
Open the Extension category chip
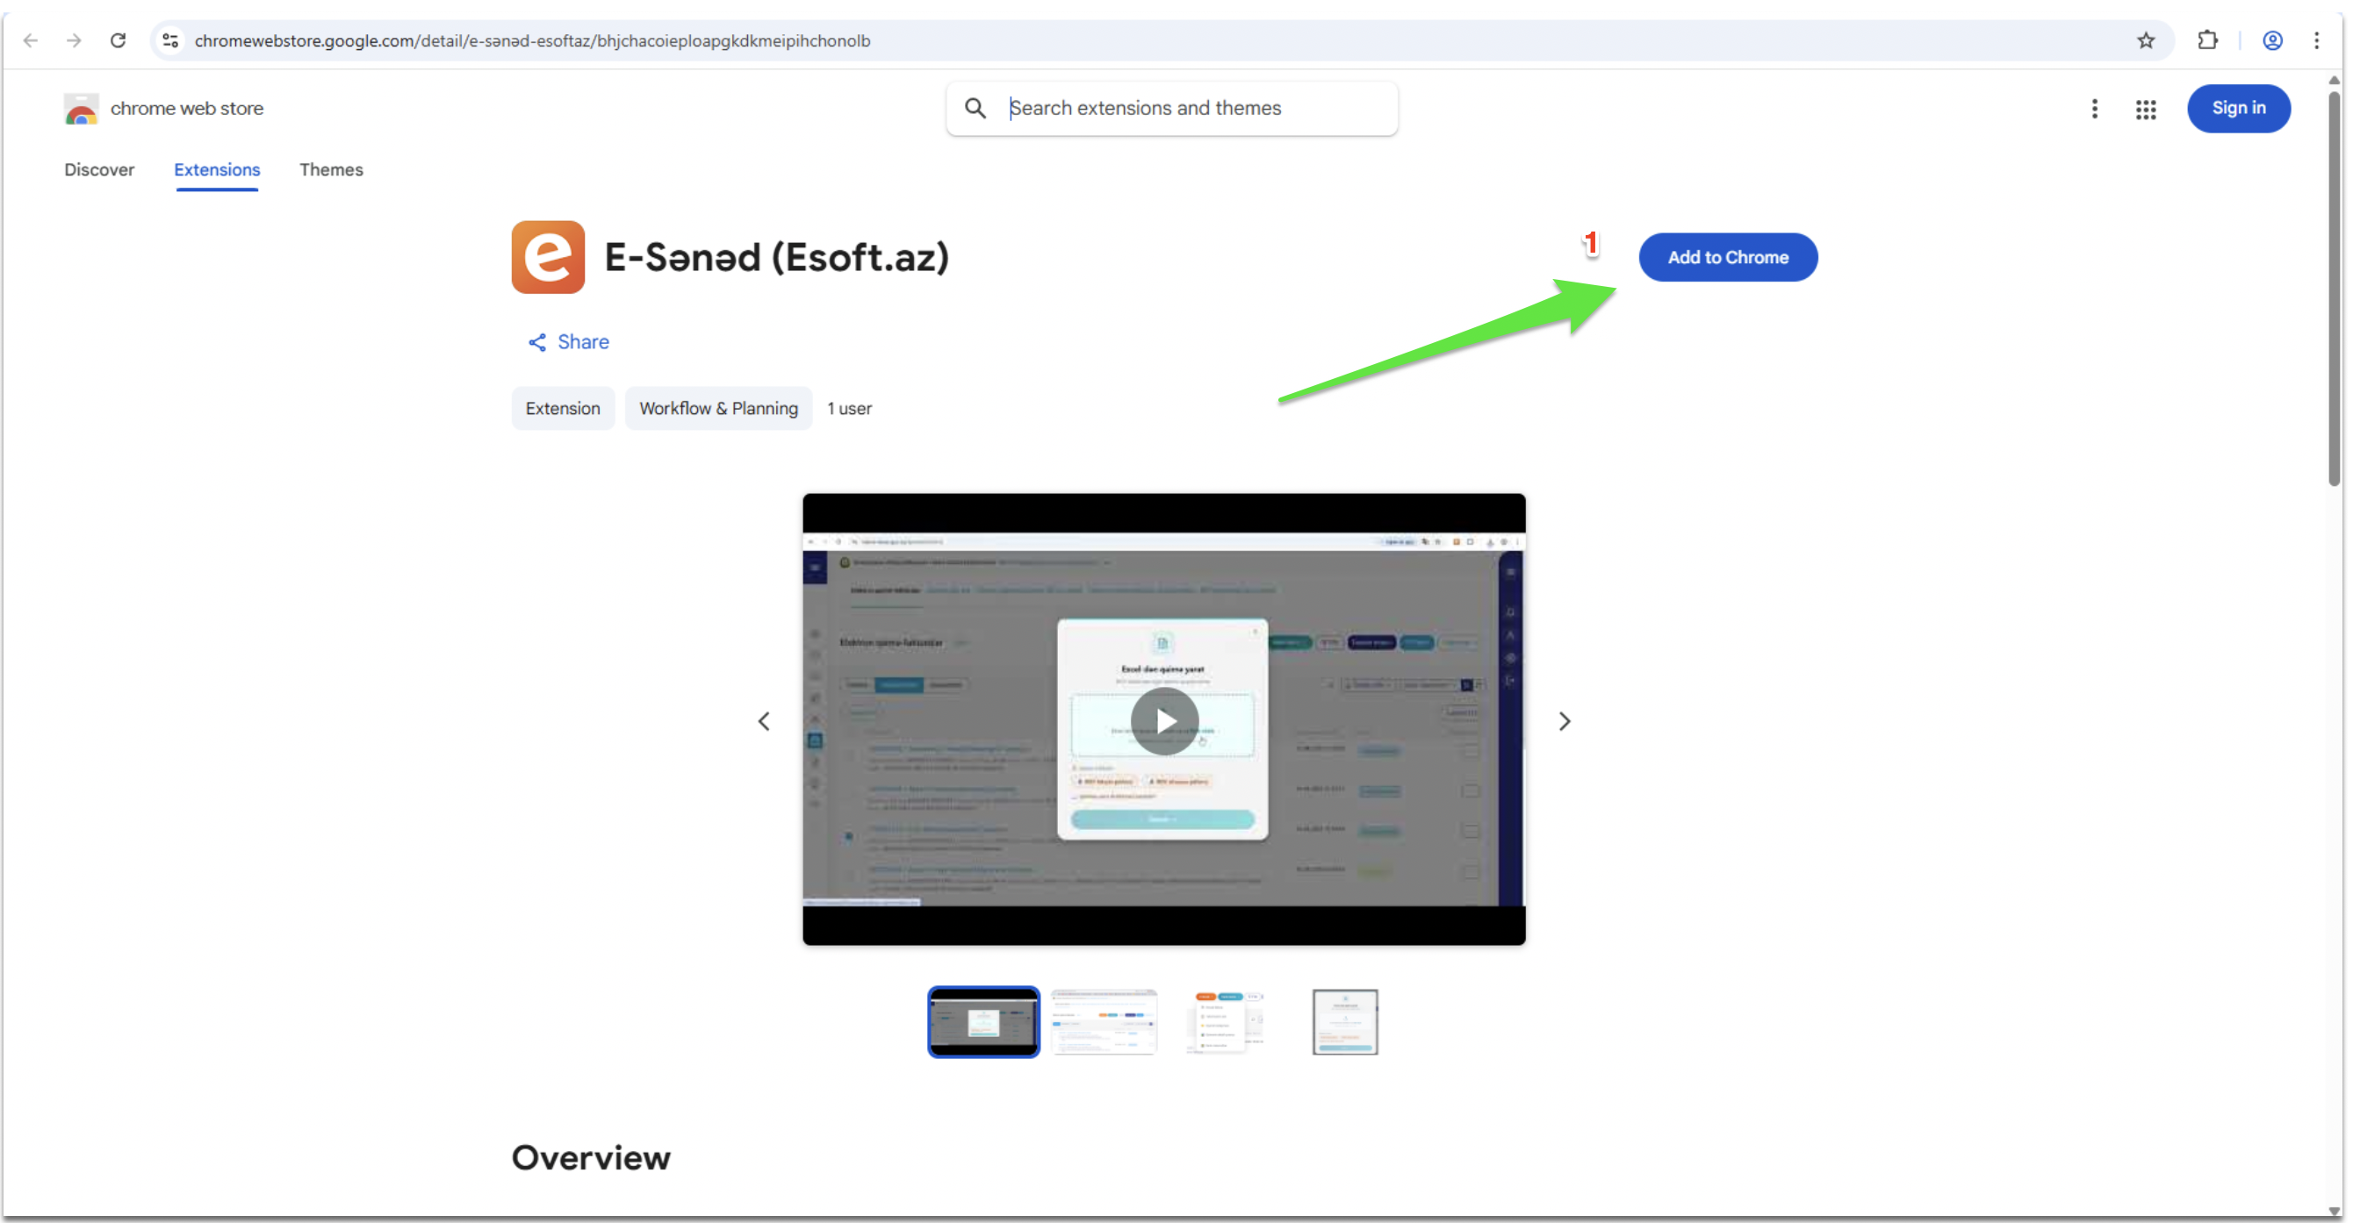[563, 409]
